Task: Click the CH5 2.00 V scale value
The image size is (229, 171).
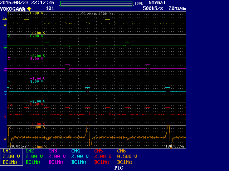Action: 103,157
